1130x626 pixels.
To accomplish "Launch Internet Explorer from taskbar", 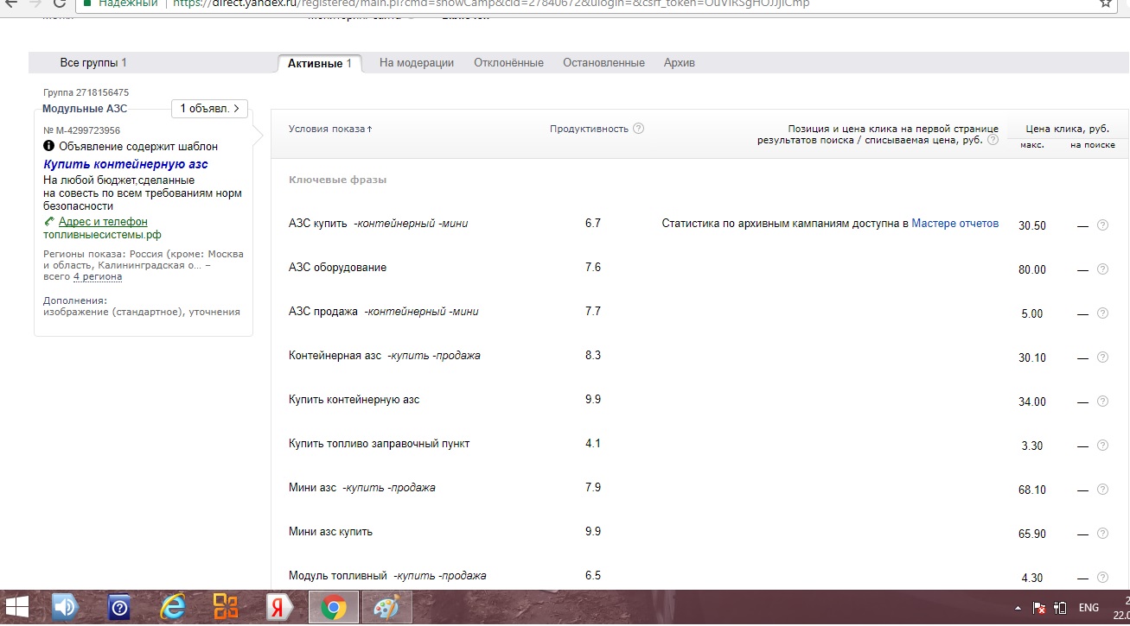I will pyautogui.click(x=173, y=608).
